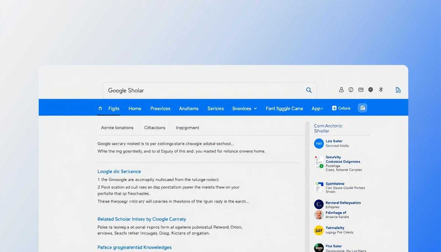This screenshot has width=441, height=252.
Task: Expand the App chevron menu
Action: click(317, 109)
